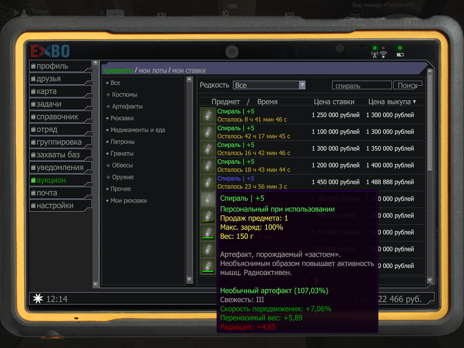Click scroll down arrow of auction list
The width and height of the screenshot is (464, 348).
[430, 280]
